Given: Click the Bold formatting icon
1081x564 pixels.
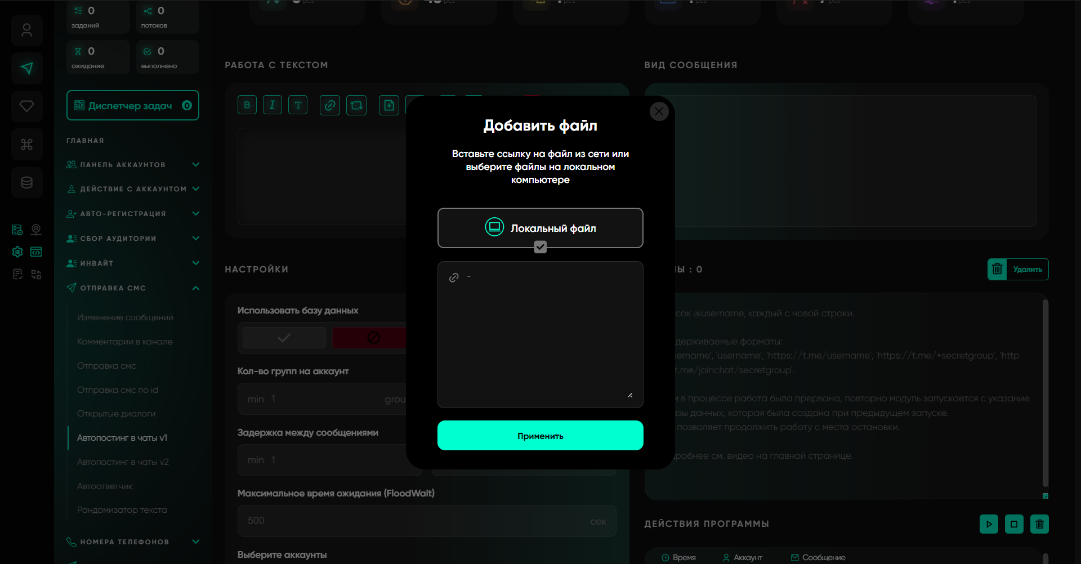Looking at the screenshot, I should pyautogui.click(x=247, y=105).
